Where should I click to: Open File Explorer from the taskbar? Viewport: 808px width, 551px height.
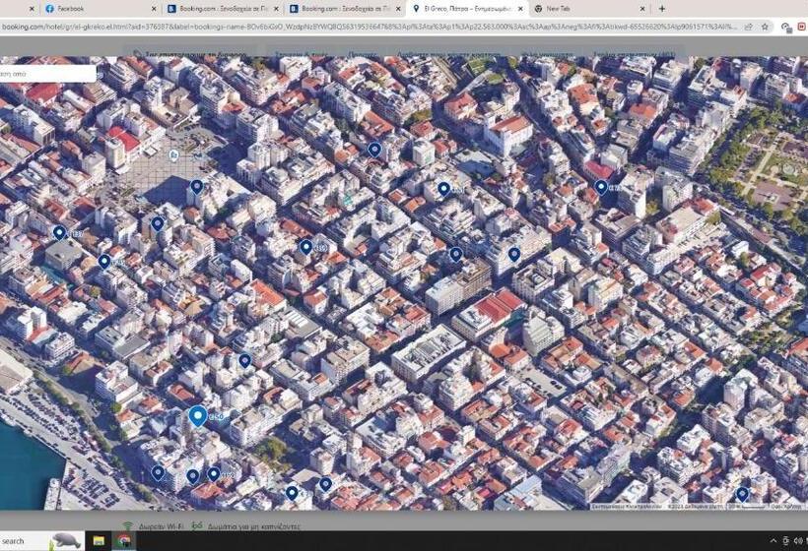pos(100,541)
